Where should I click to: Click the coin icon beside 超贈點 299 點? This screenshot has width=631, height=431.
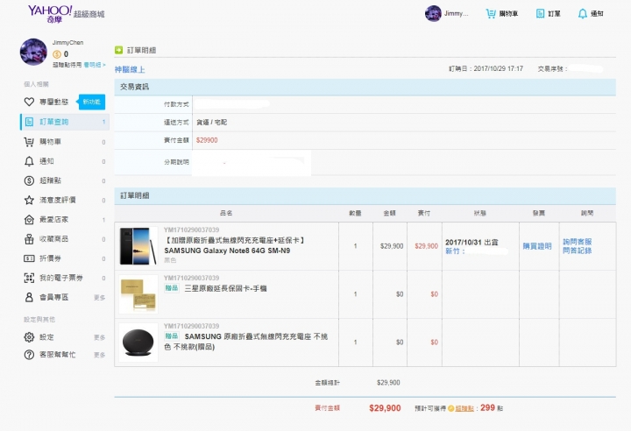click(450, 408)
